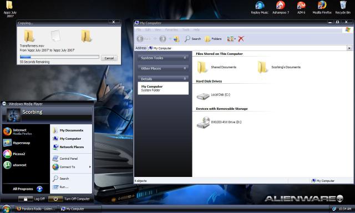Select the Local Disk (C:) drive
355x213 pixels.
(x=213, y=95)
